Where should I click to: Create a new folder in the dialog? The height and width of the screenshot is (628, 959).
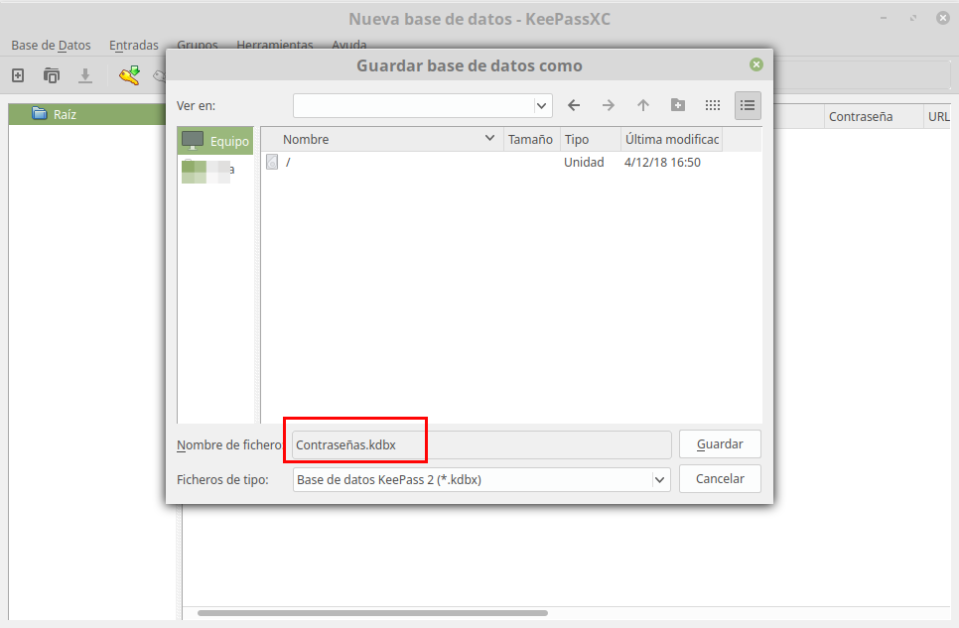point(678,105)
